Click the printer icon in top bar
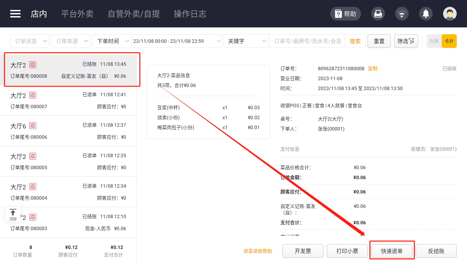Screen dimensions: 467x263 coord(378,14)
